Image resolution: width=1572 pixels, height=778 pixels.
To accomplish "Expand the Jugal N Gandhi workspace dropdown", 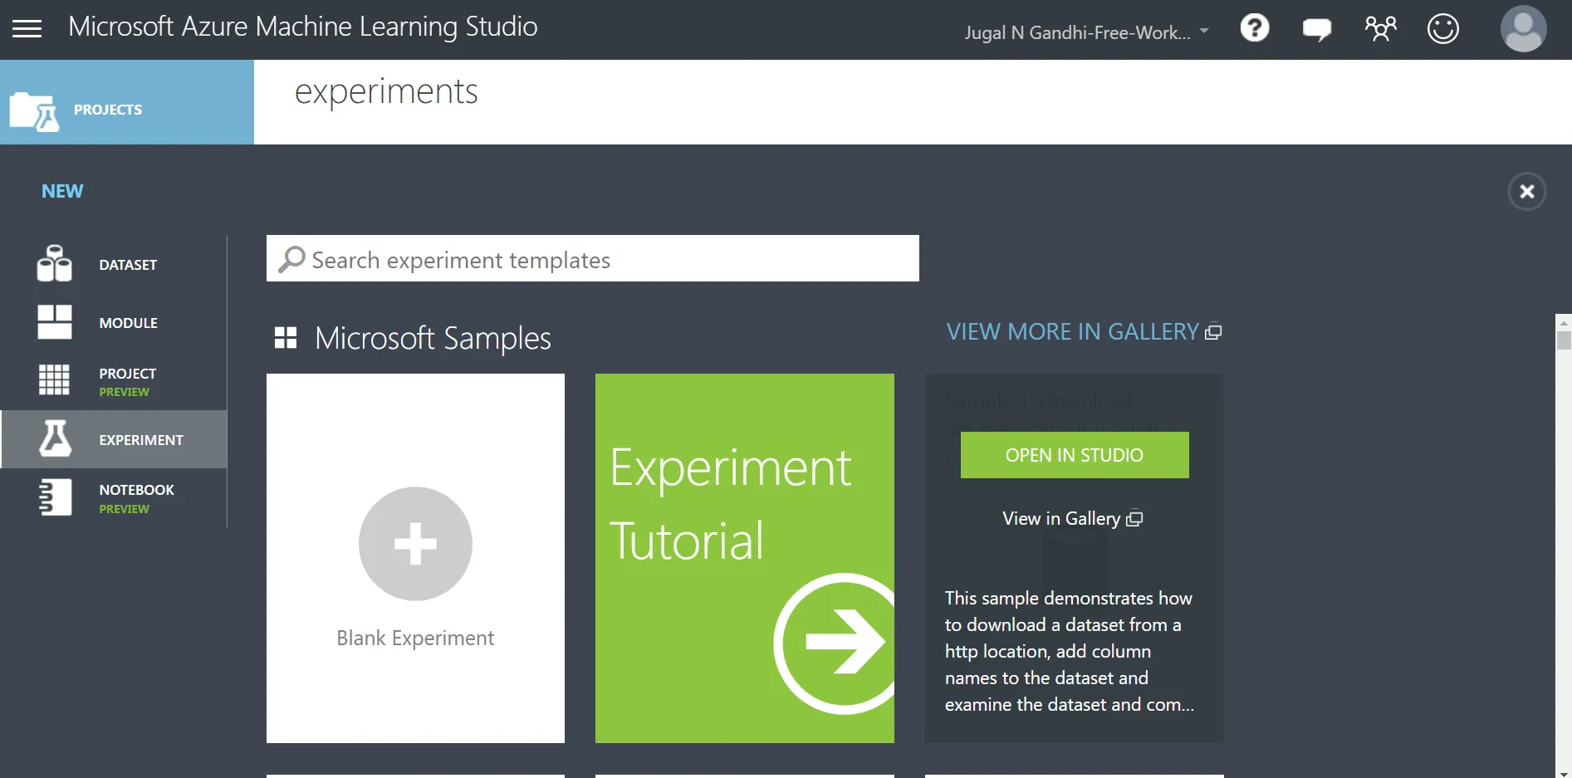I will pyautogui.click(x=1086, y=32).
